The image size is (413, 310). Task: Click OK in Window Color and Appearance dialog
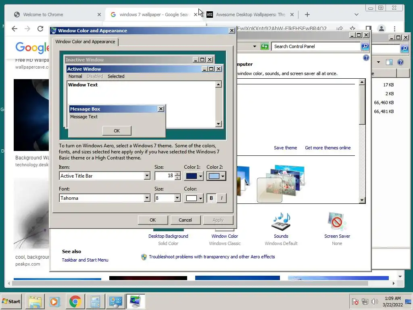coord(153,220)
